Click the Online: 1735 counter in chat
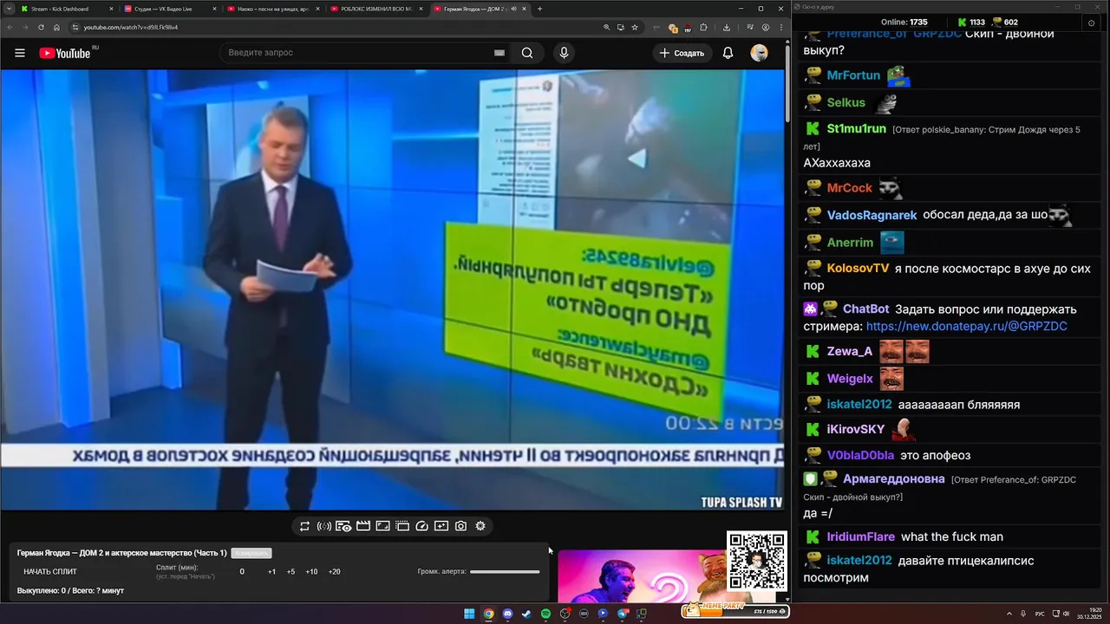Viewport: 1110px width, 624px height. click(904, 23)
